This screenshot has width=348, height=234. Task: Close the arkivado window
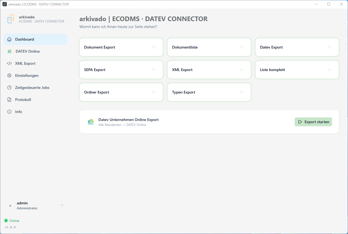[341, 4]
